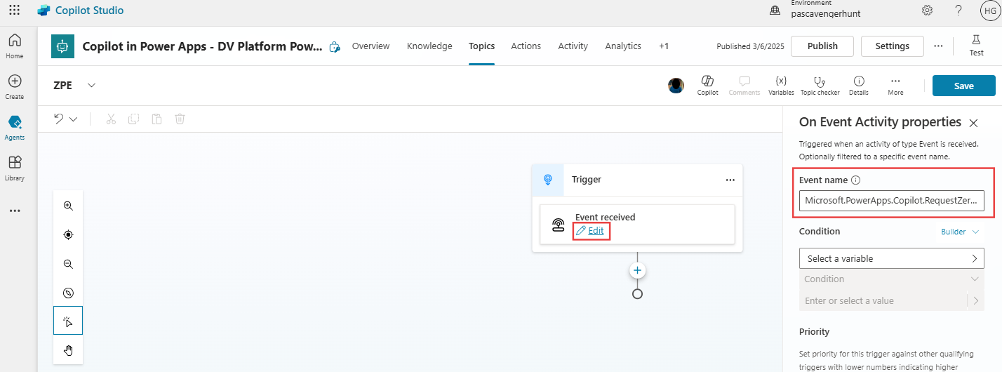Open Library in the sidebar
Image resolution: width=1002 pixels, height=372 pixels.
[x=15, y=168]
